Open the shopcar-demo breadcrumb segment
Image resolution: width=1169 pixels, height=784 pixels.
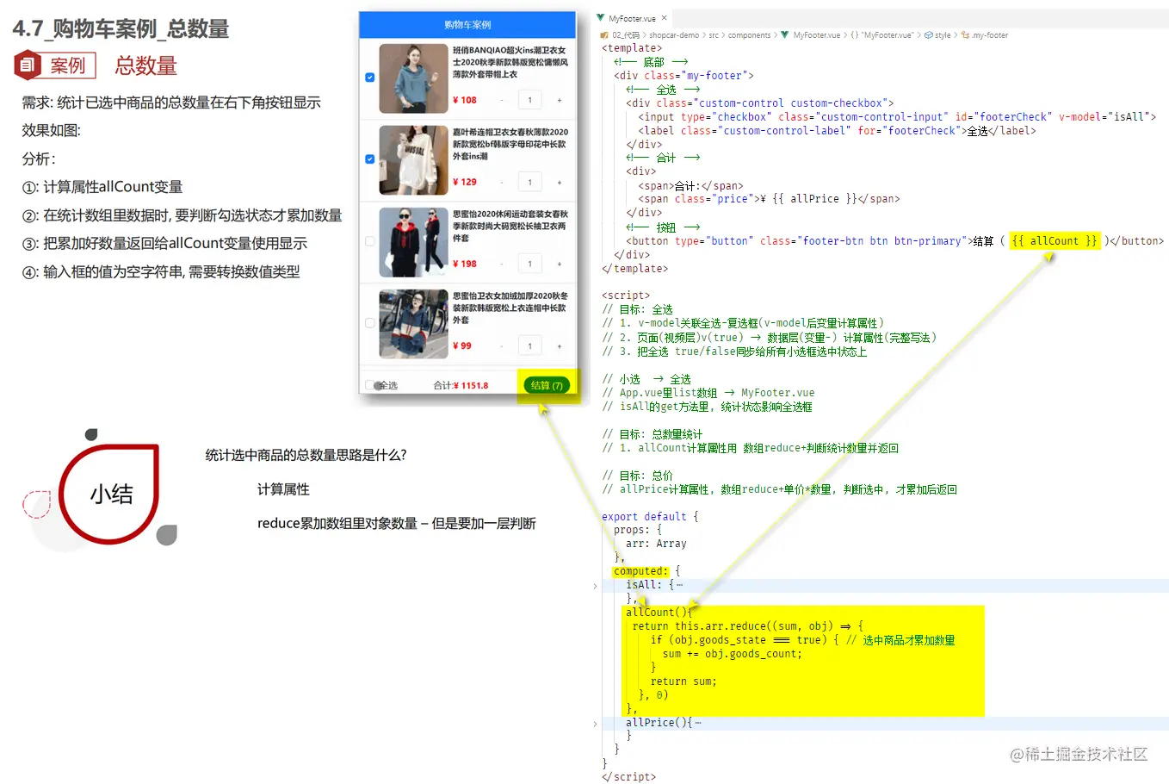674,35
